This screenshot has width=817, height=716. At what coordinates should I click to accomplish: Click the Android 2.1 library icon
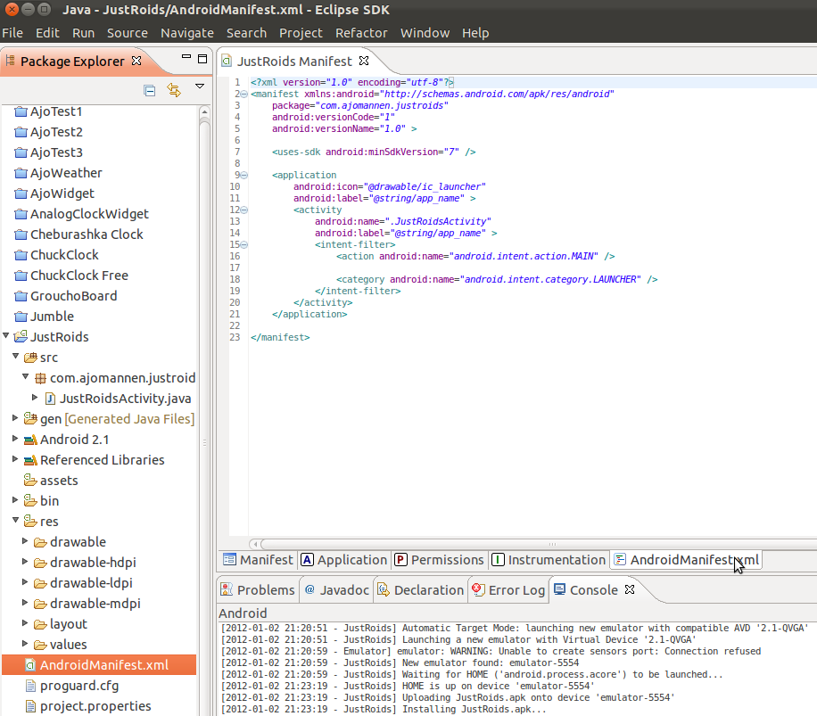[30, 440]
